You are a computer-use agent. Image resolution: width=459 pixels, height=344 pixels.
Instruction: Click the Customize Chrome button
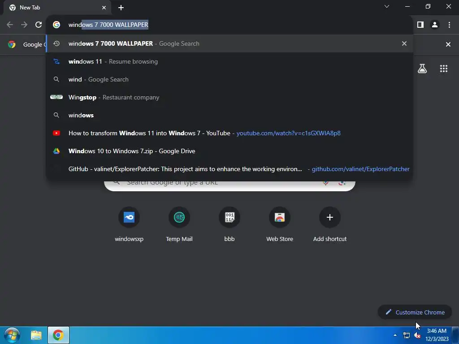(x=415, y=312)
